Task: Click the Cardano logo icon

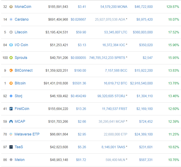Action: pyautogui.click(x=11, y=20)
